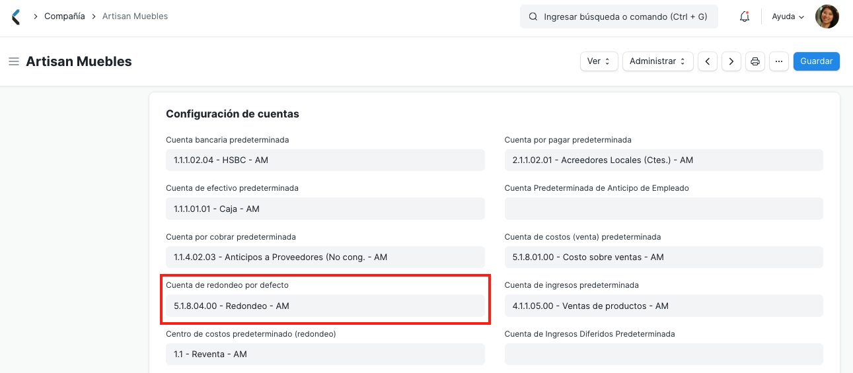
Task: Open the user avatar menu
Action: 827,17
